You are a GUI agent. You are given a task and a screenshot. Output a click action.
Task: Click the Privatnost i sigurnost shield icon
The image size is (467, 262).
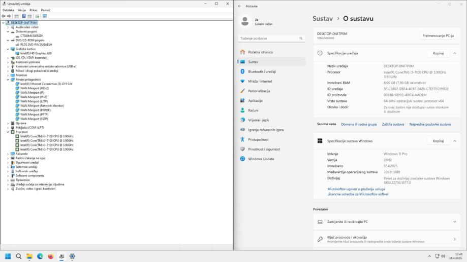(x=242, y=149)
